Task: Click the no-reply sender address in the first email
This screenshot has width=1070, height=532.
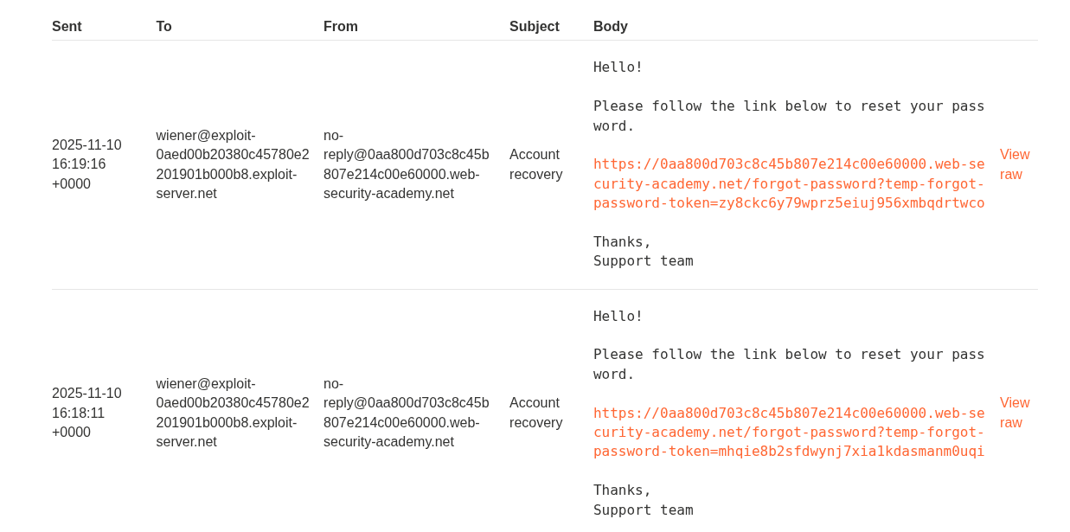Action: 406,164
